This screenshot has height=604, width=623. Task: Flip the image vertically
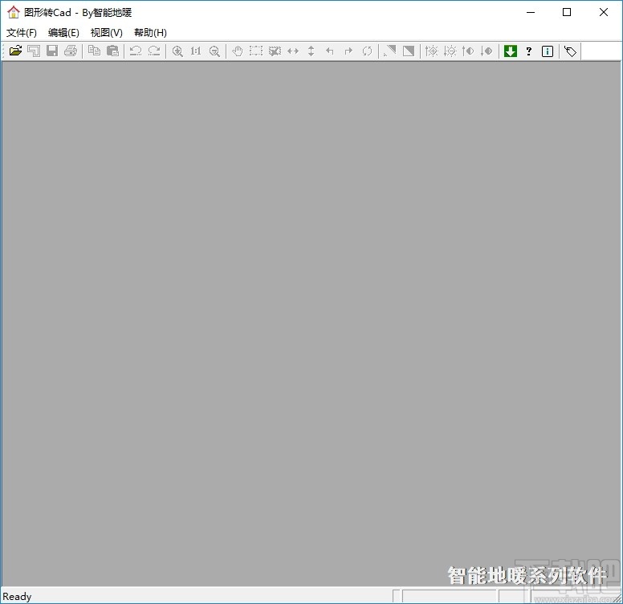(311, 51)
